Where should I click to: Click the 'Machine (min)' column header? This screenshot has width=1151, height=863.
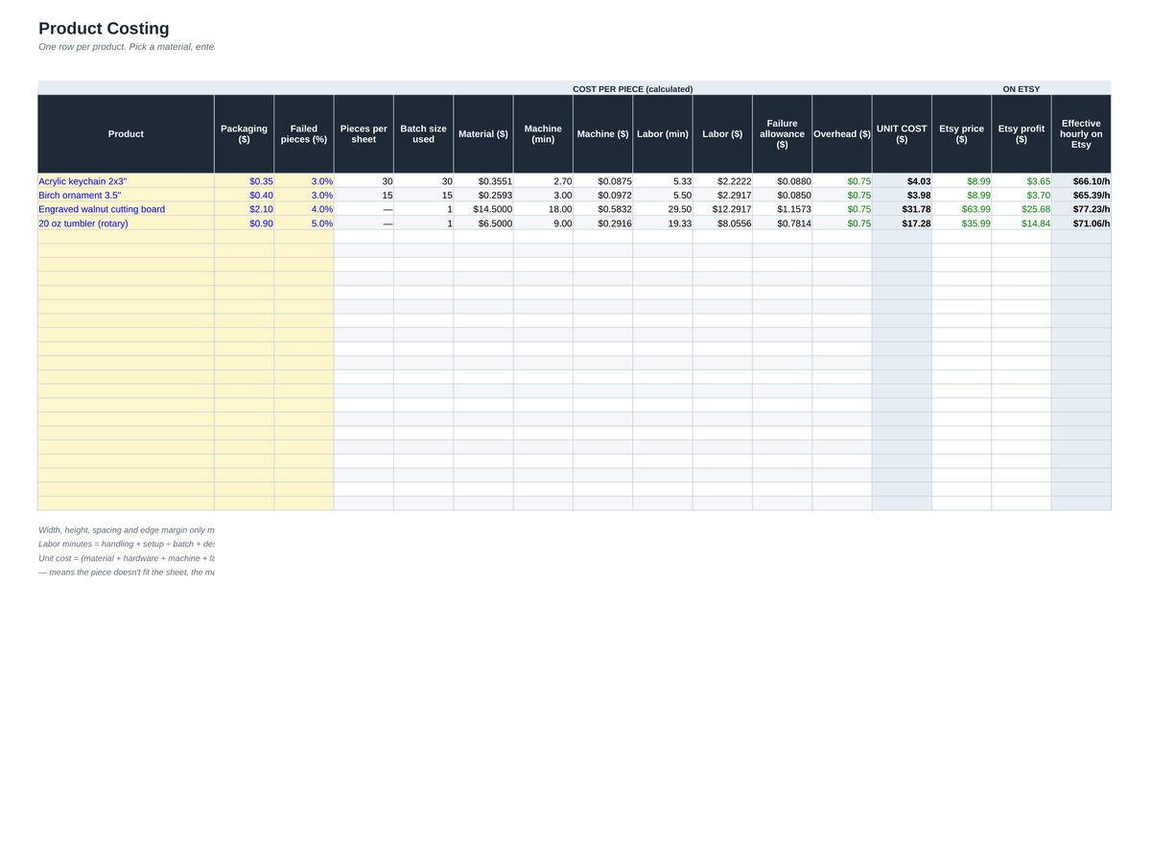[x=543, y=134]
